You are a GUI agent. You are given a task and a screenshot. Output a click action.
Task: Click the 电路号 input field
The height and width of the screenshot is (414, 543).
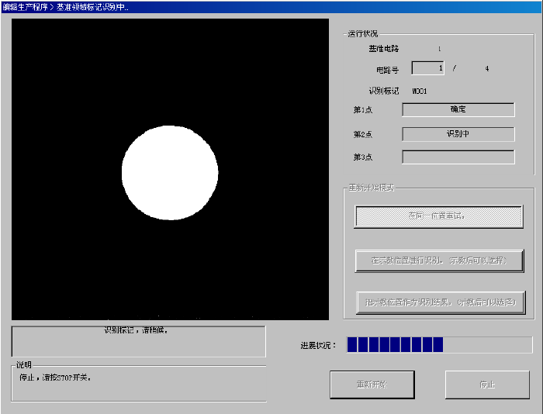coord(427,68)
